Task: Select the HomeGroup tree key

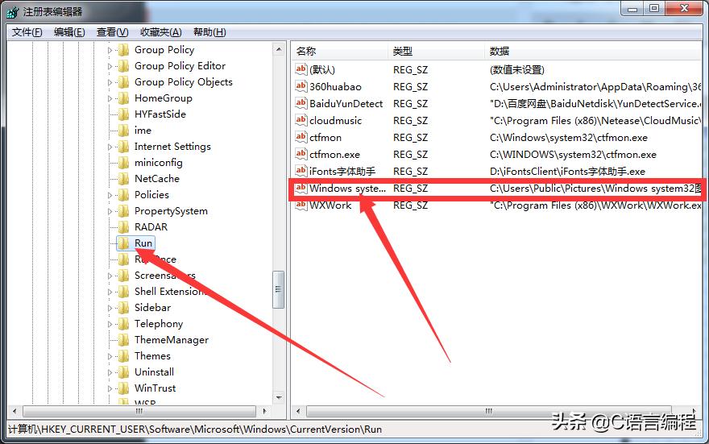Action: [x=164, y=98]
